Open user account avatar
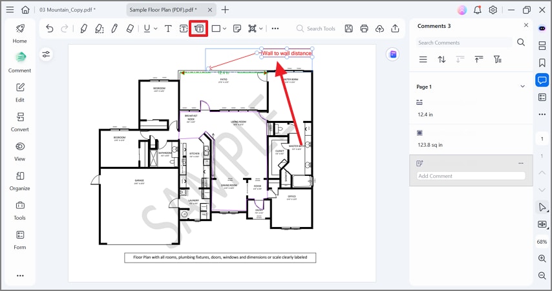 [462, 10]
